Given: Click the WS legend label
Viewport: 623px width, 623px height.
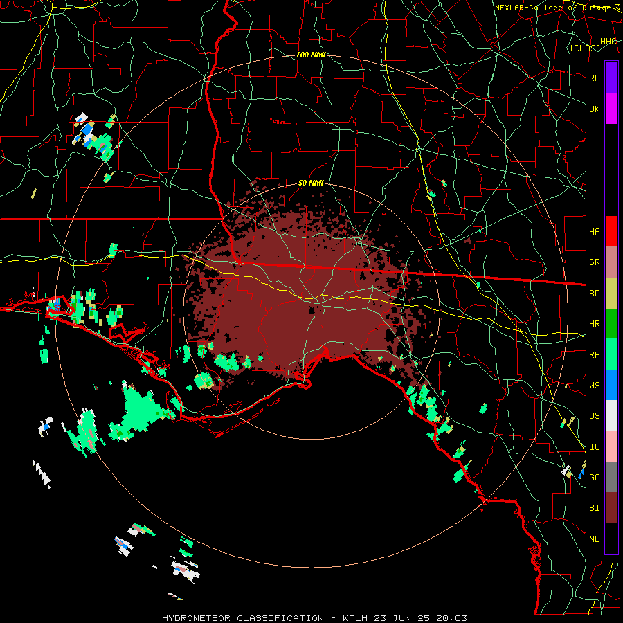Looking at the screenshot, I should click(595, 385).
